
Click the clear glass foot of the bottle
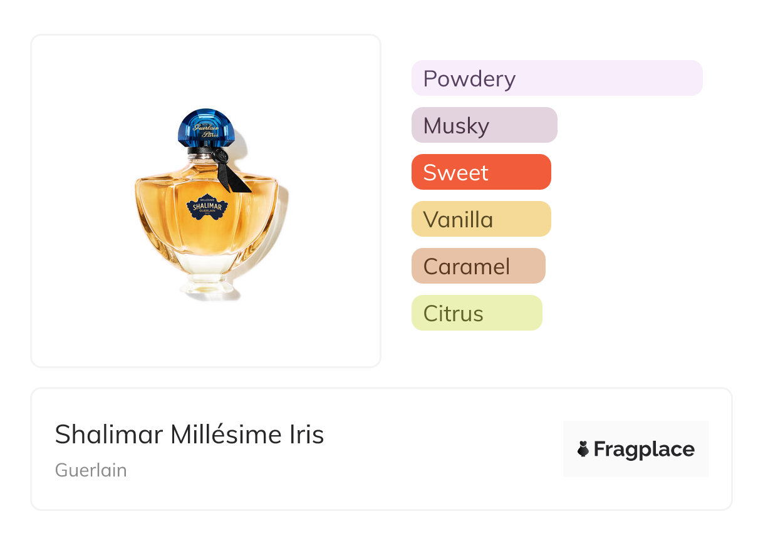206,284
